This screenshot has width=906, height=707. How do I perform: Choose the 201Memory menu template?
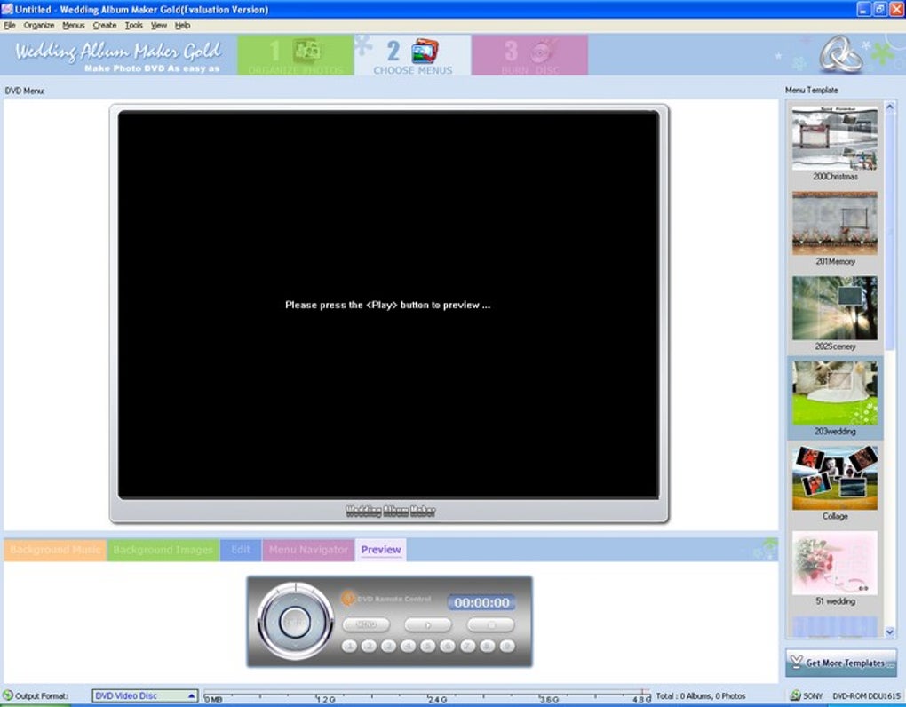point(834,228)
